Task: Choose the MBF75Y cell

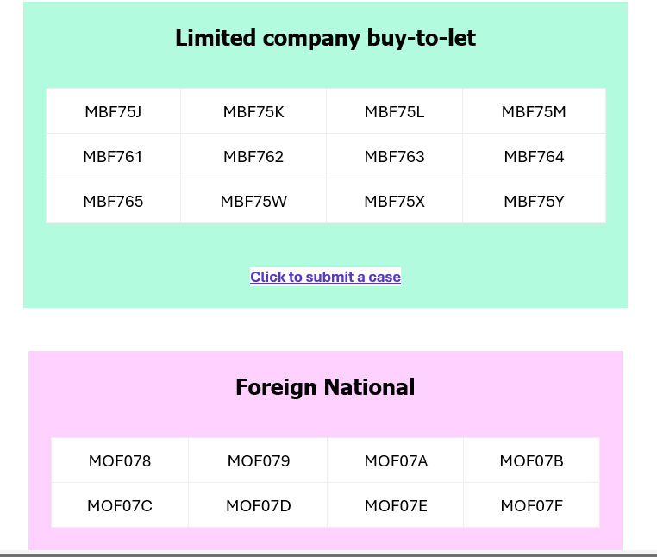Action: pos(534,201)
